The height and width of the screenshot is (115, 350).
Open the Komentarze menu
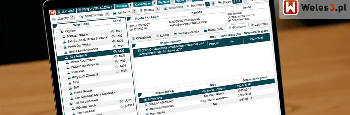coord(143,4)
